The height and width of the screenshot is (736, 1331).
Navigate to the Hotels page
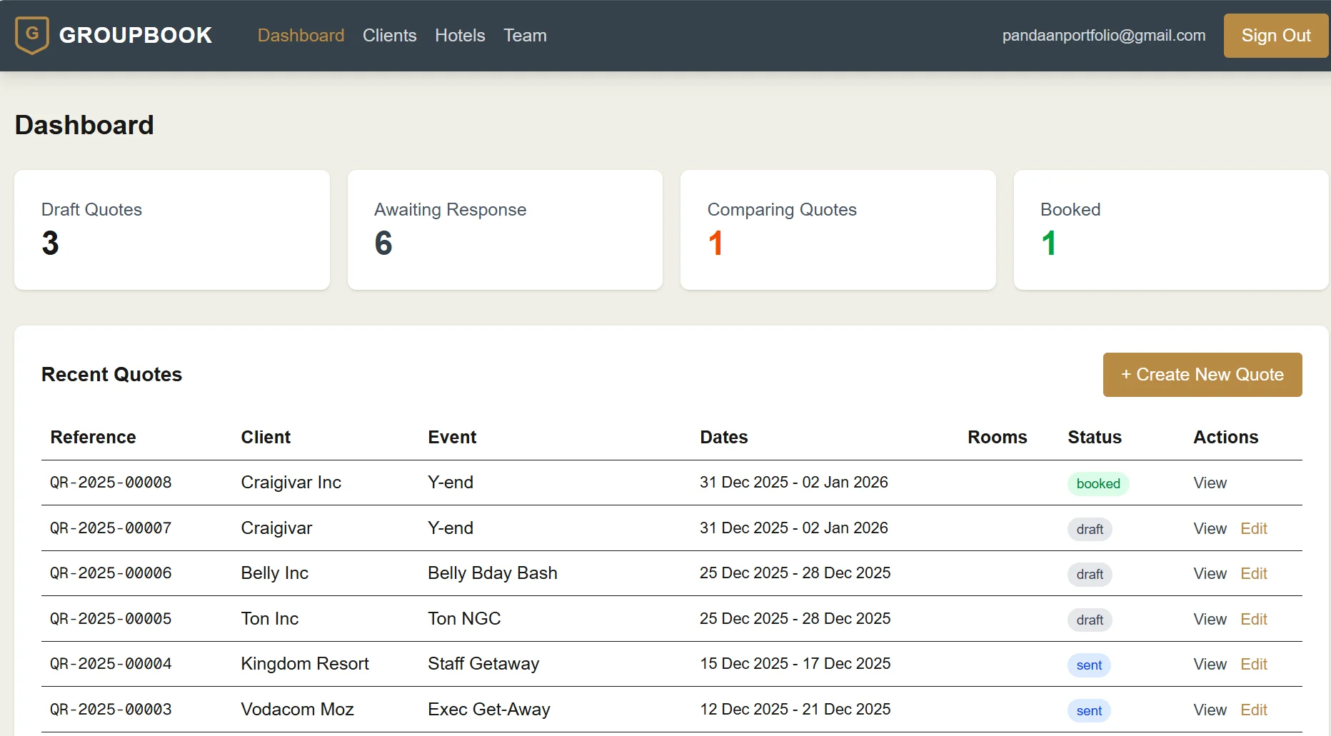pyautogui.click(x=460, y=35)
